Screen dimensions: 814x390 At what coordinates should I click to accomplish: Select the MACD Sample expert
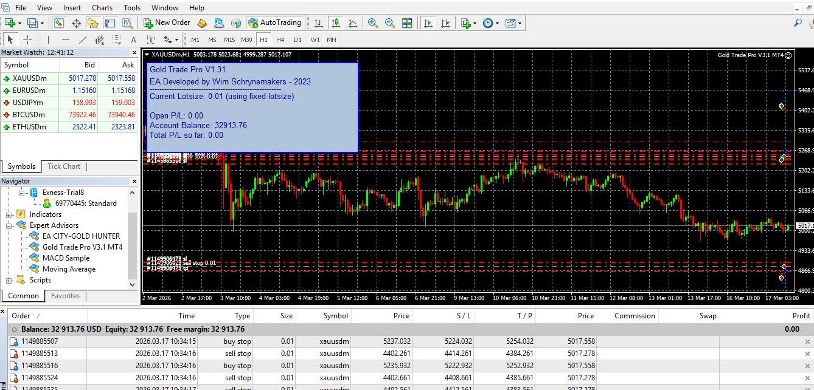coord(66,258)
